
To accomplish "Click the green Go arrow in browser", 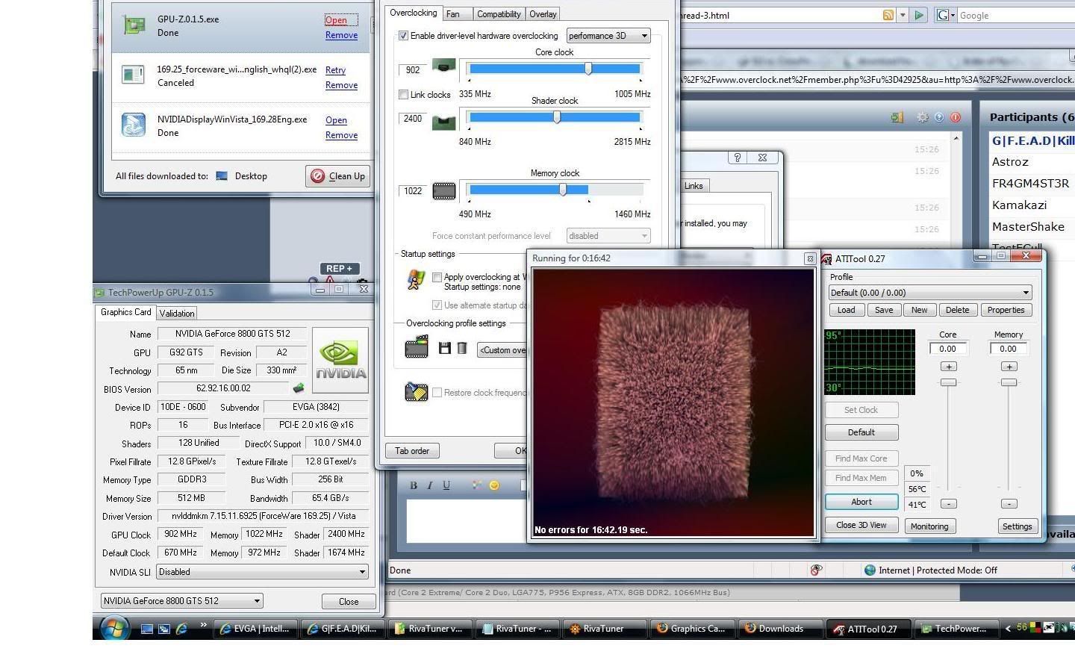I will point(919,15).
